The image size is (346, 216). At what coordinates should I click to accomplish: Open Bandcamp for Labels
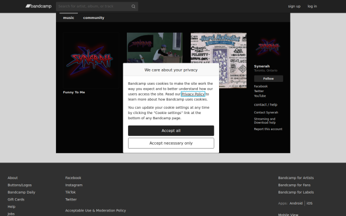pyautogui.click(x=296, y=192)
